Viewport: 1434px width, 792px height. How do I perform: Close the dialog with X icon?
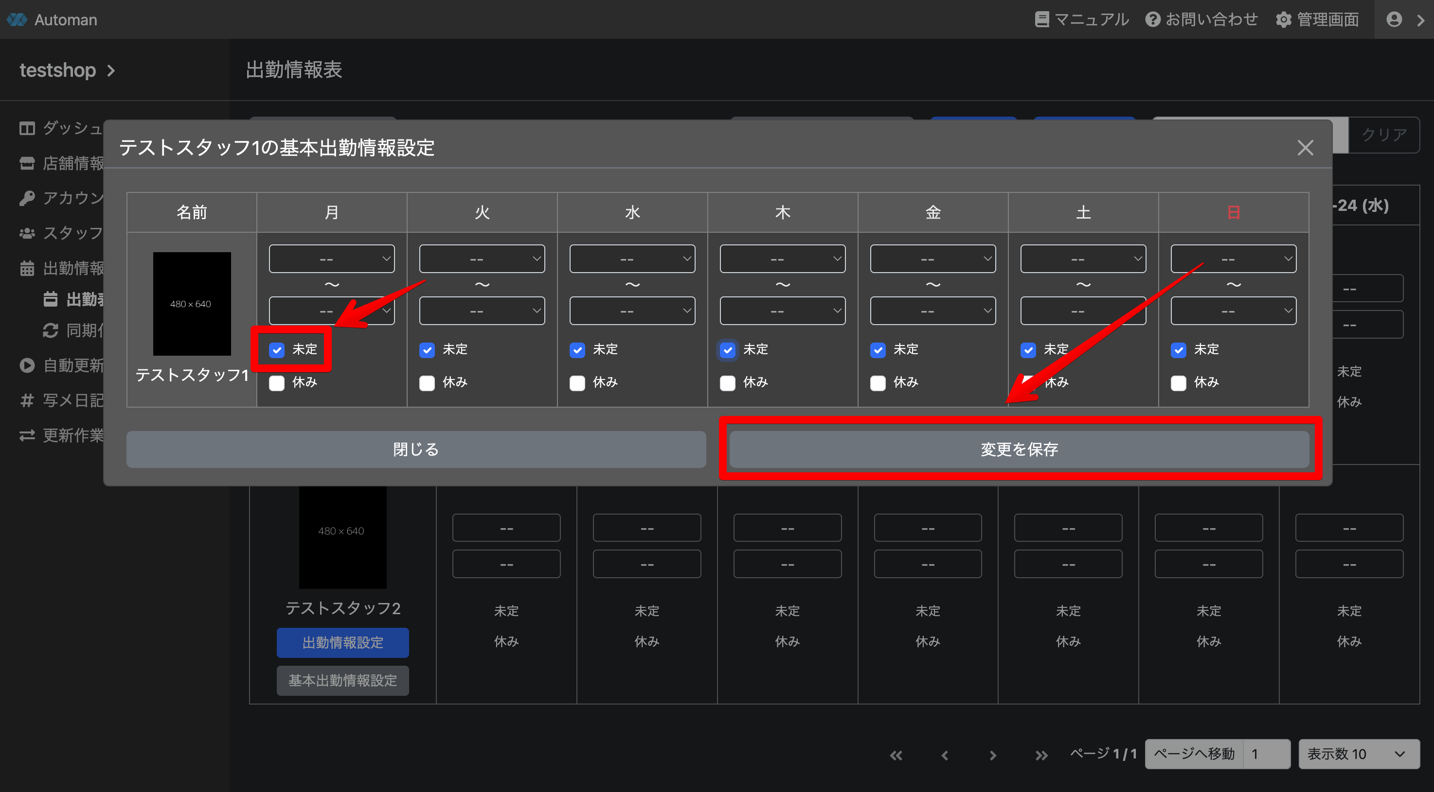coord(1305,148)
